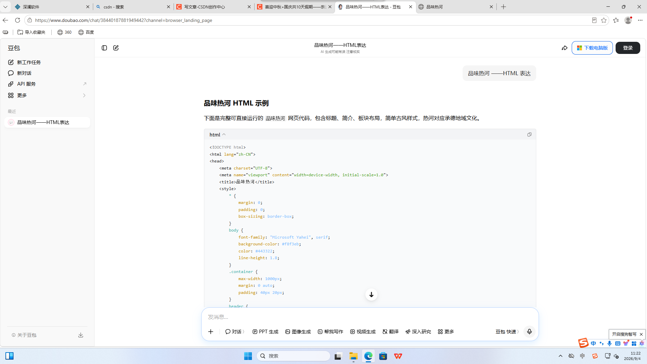Add attachment with plus icon
This screenshot has width=647, height=364.
pos(211,332)
